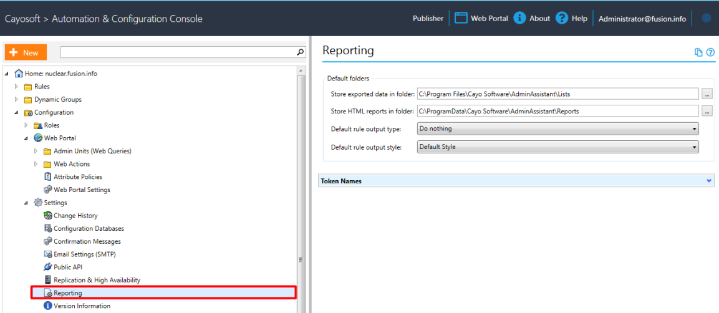
Task: Click the orange New button
Action: pos(26,52)
